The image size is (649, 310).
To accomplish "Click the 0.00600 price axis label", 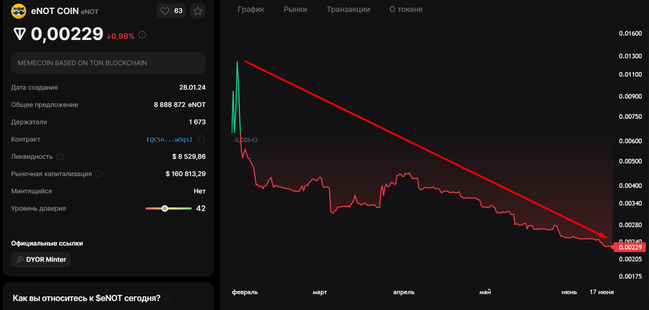I will [x=630, y=141].
